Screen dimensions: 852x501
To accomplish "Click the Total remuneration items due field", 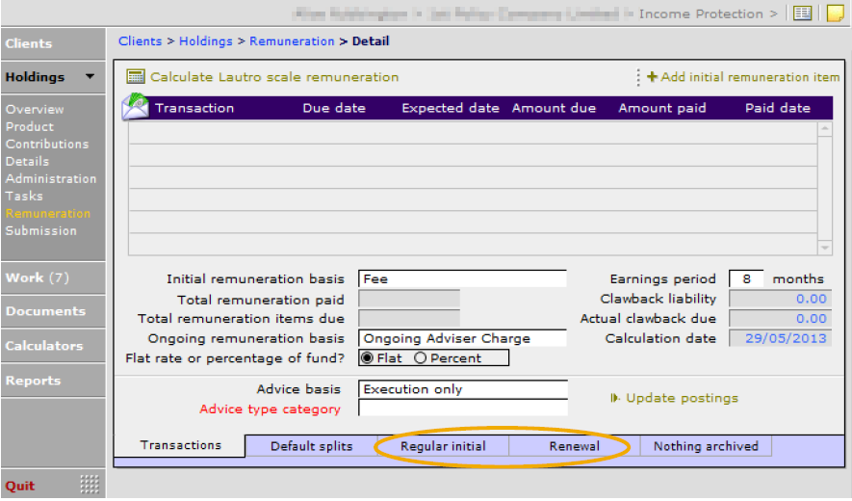I will [x=409, y=318].
